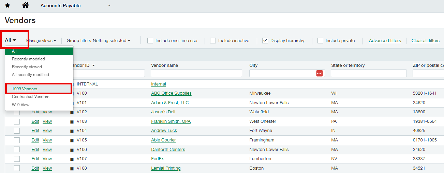This screenshot has width=444, height=173.
Task: Click Edit for vendor V104
Action: tap(35, 131)
